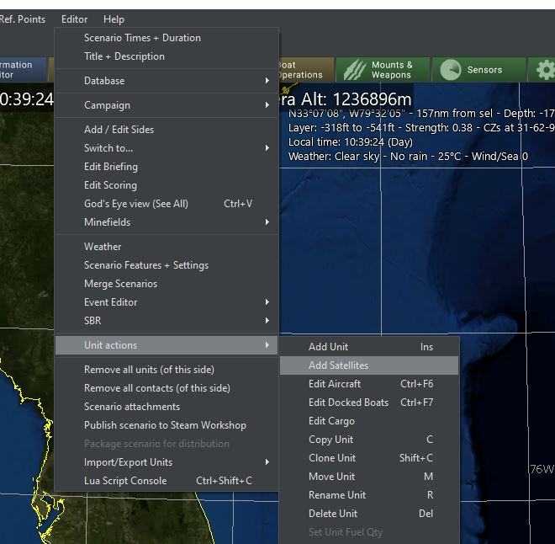
Task: Select Rename Unit
Action: [369, 495]
